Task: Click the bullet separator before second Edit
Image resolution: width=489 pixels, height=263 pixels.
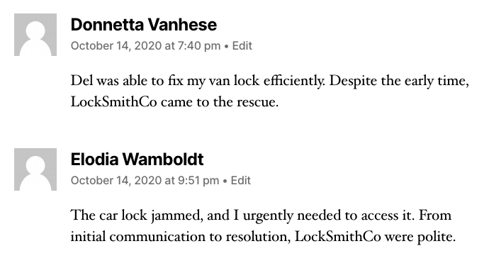Action: (225, 181)
